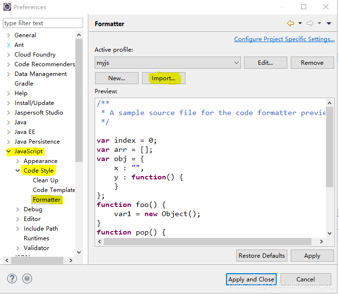Expand the Jaspersoft Studio node

[8, 113]
